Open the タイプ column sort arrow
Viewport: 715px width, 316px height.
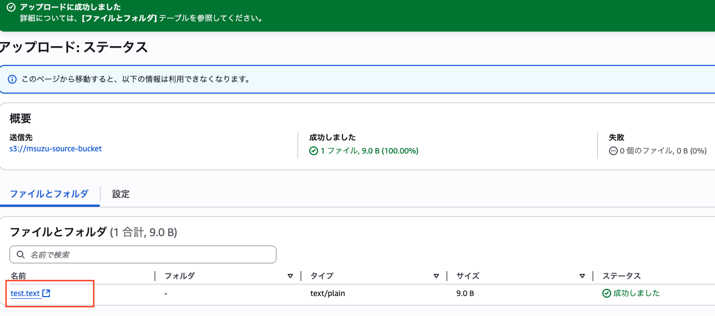click(x=437, y=276)
